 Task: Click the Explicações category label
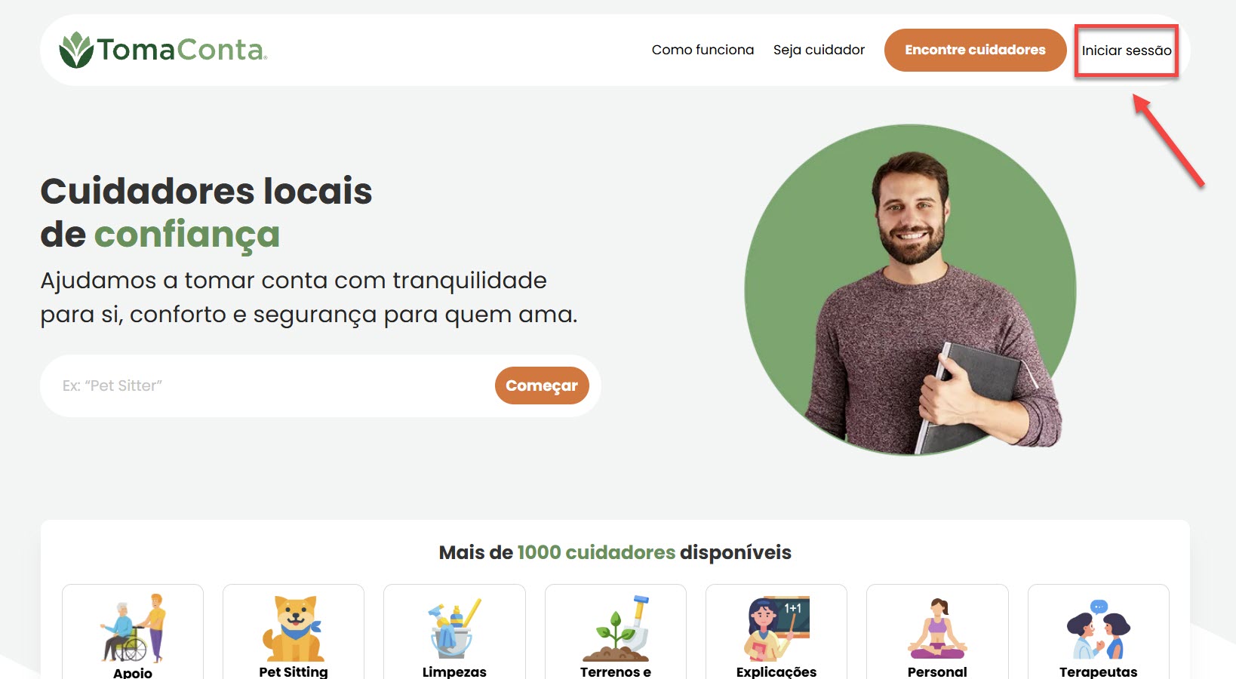776,671
